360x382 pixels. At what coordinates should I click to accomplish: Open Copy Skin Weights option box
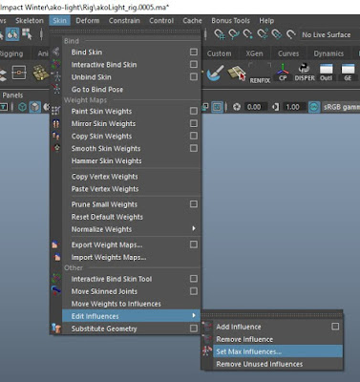tap(194, 136)
